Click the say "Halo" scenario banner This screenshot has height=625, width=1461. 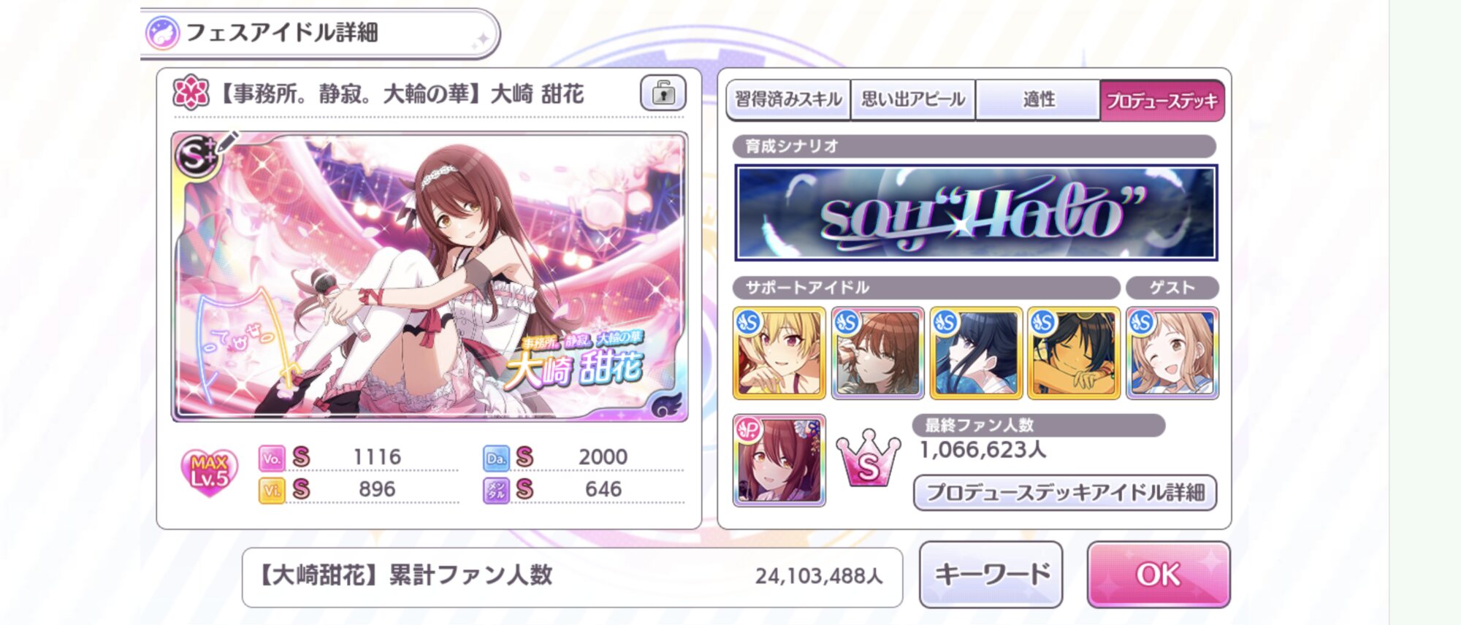click(x=976, y=212)
